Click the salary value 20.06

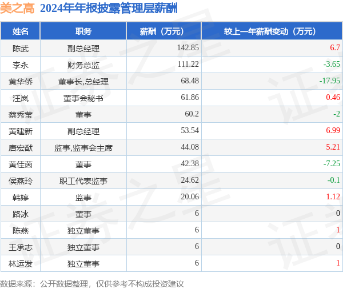tap(190, 196)
